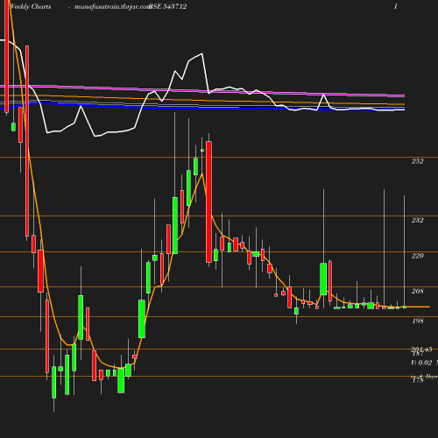This screenshot has height=438, width=438.
Task: Click the "Weekly Charts" title text
Action: coord(31,7)
